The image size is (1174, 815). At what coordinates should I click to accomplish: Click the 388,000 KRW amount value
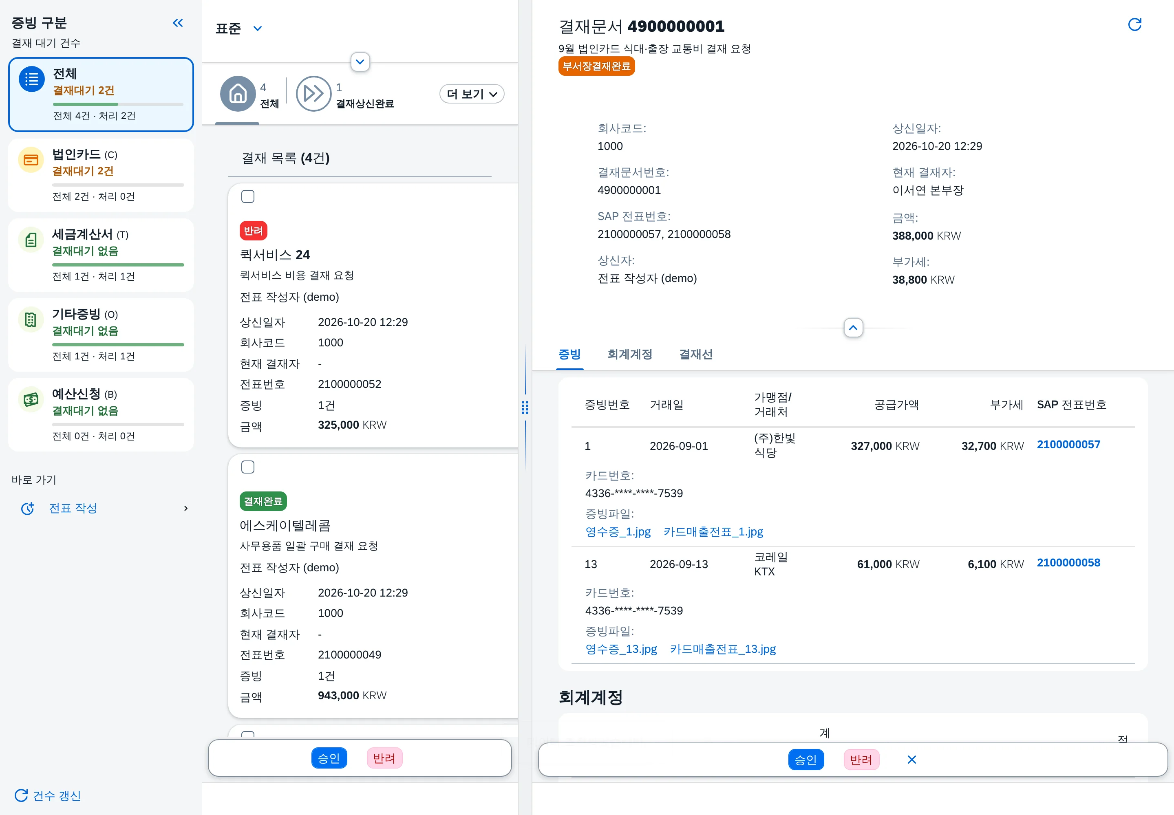[926, 236]
